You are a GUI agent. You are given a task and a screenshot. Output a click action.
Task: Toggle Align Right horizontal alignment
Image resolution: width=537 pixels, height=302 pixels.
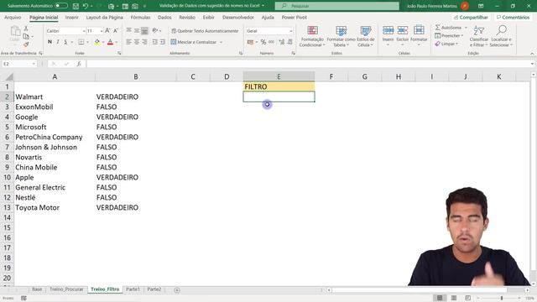pos(144,42)
